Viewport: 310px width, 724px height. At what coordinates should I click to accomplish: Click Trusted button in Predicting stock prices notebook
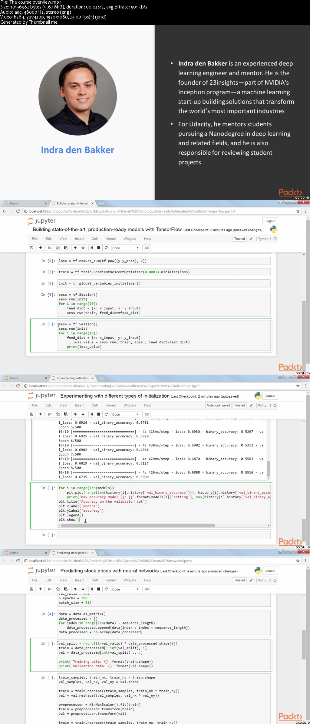pos(239,580)
